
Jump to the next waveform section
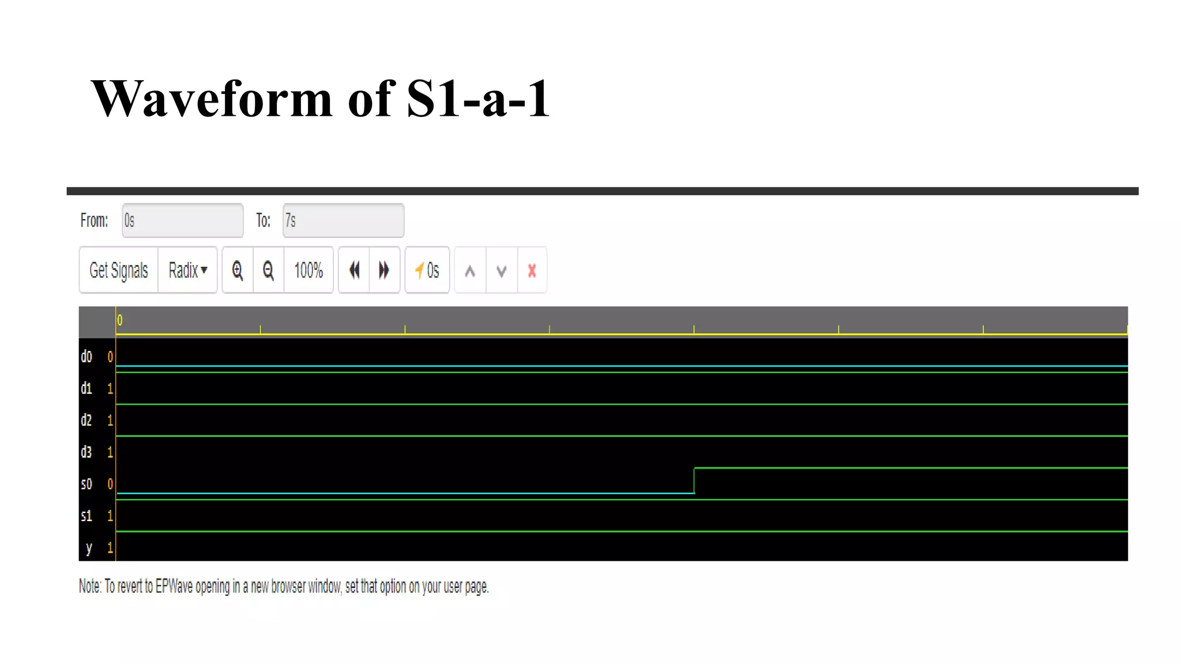pos(385,270)
